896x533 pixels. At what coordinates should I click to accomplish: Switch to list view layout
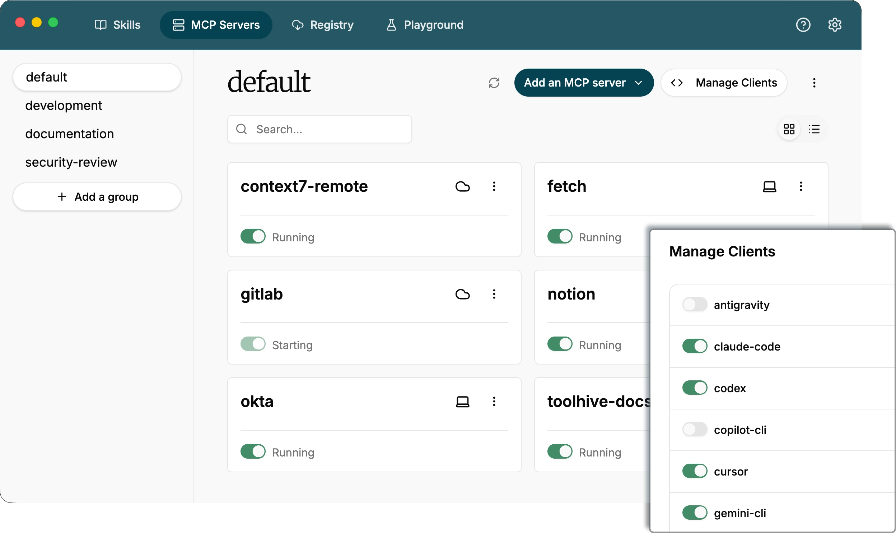814,129
